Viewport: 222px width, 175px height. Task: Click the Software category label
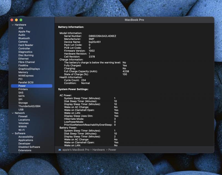click(x=20, y=134)
